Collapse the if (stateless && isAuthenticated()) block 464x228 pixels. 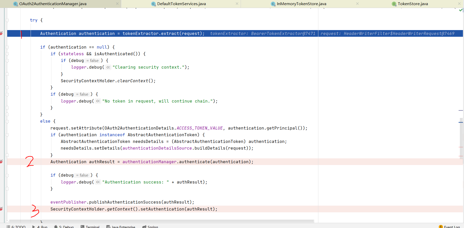[x=7, y=54]
